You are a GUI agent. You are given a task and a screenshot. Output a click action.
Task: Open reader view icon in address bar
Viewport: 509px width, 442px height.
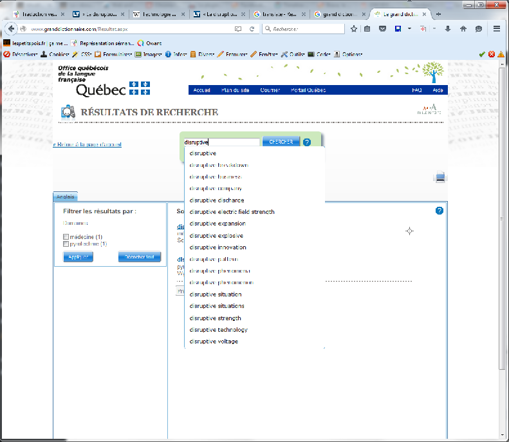pos(238,29)
